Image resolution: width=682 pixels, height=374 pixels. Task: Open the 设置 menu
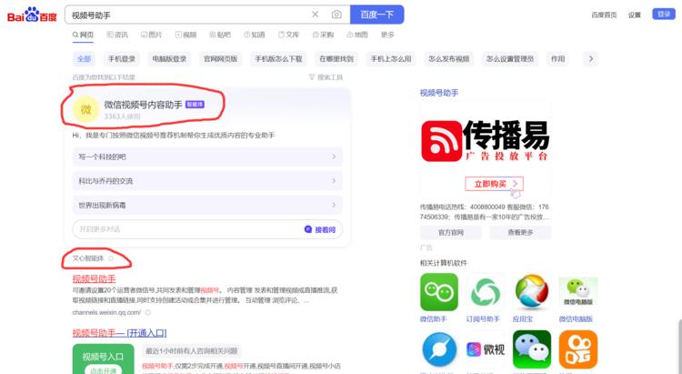coord(635,15)
